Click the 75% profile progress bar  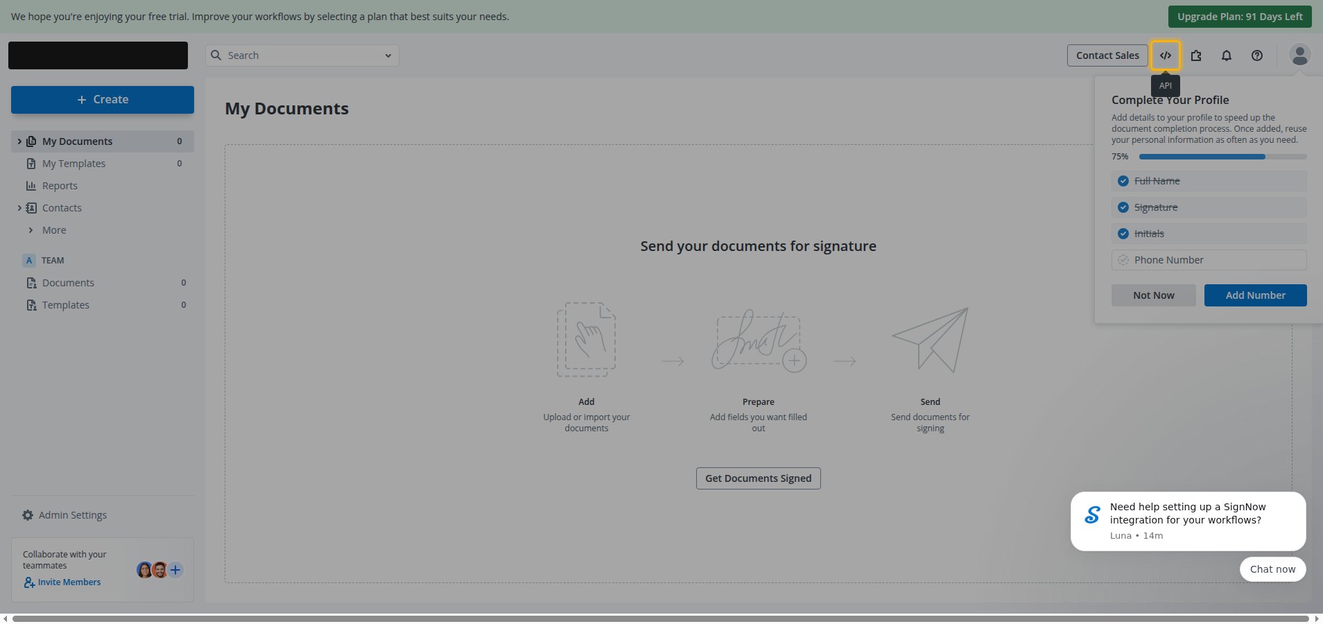click(1223, 157)
